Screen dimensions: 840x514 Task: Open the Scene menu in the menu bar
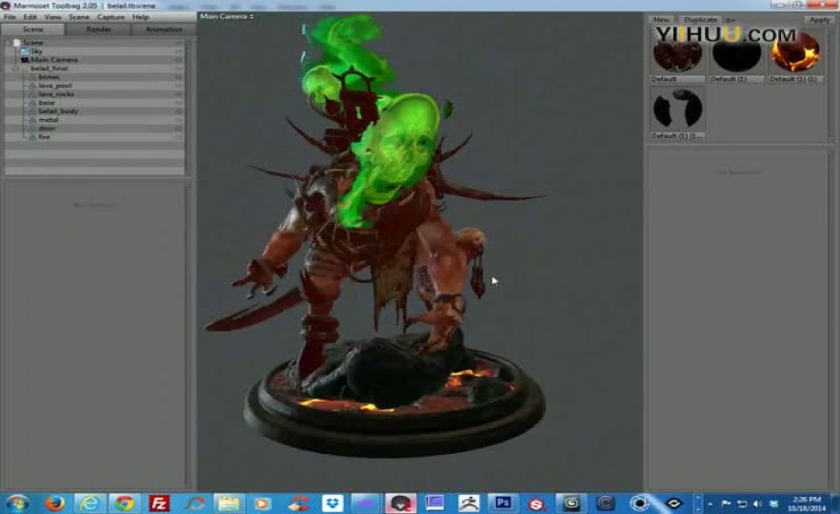coord(79,17)
